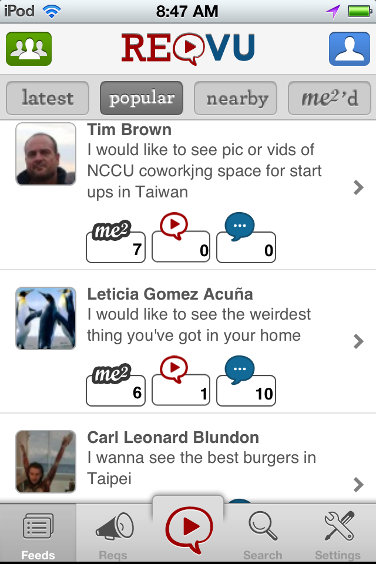The height and width of the screenshot is (564, 376).
Task: Tap the REVU logo
Action: (188, 48)
